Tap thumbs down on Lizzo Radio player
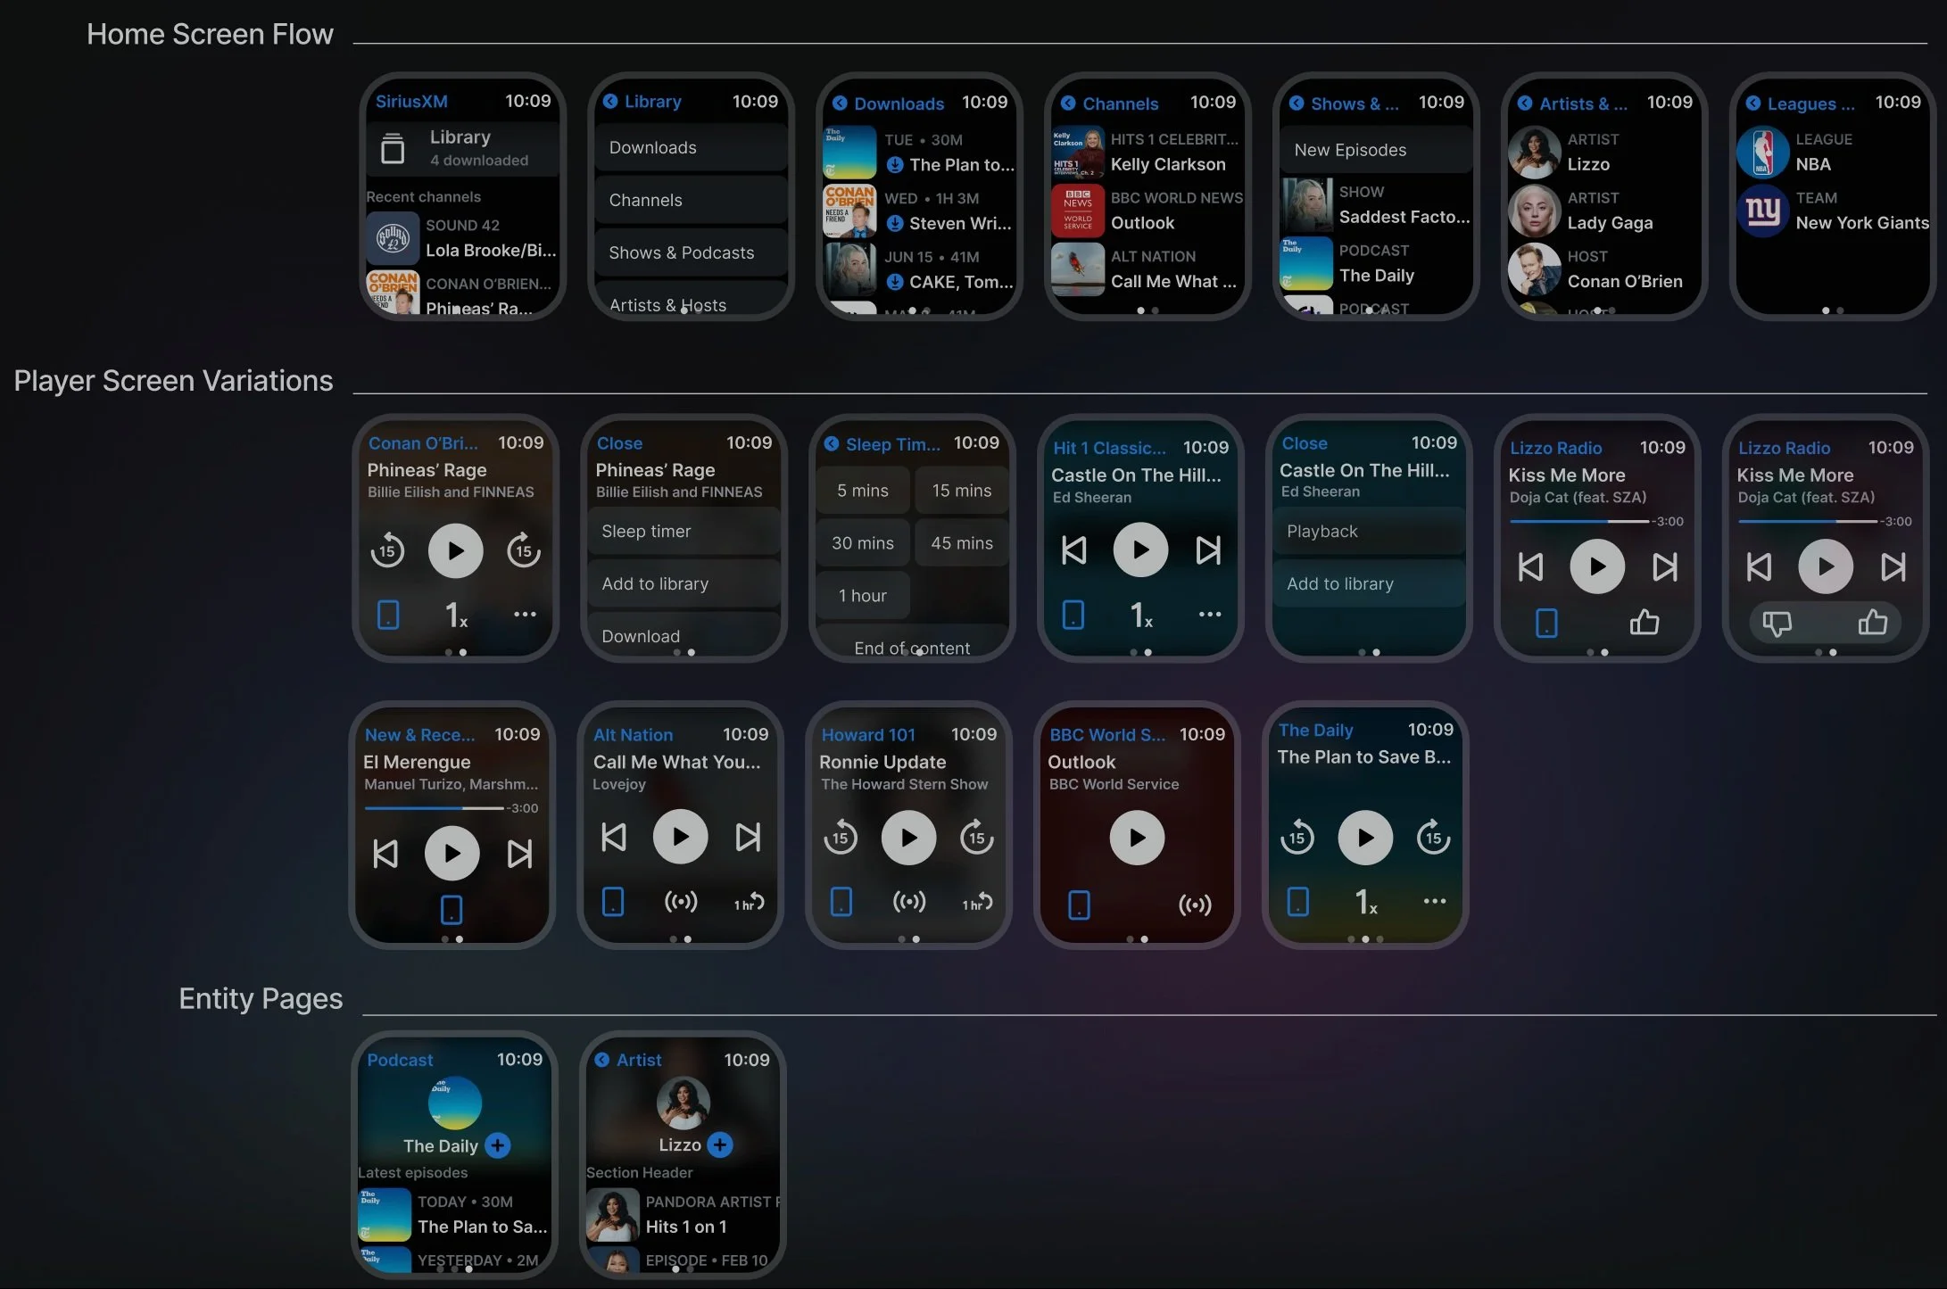 1777,623
